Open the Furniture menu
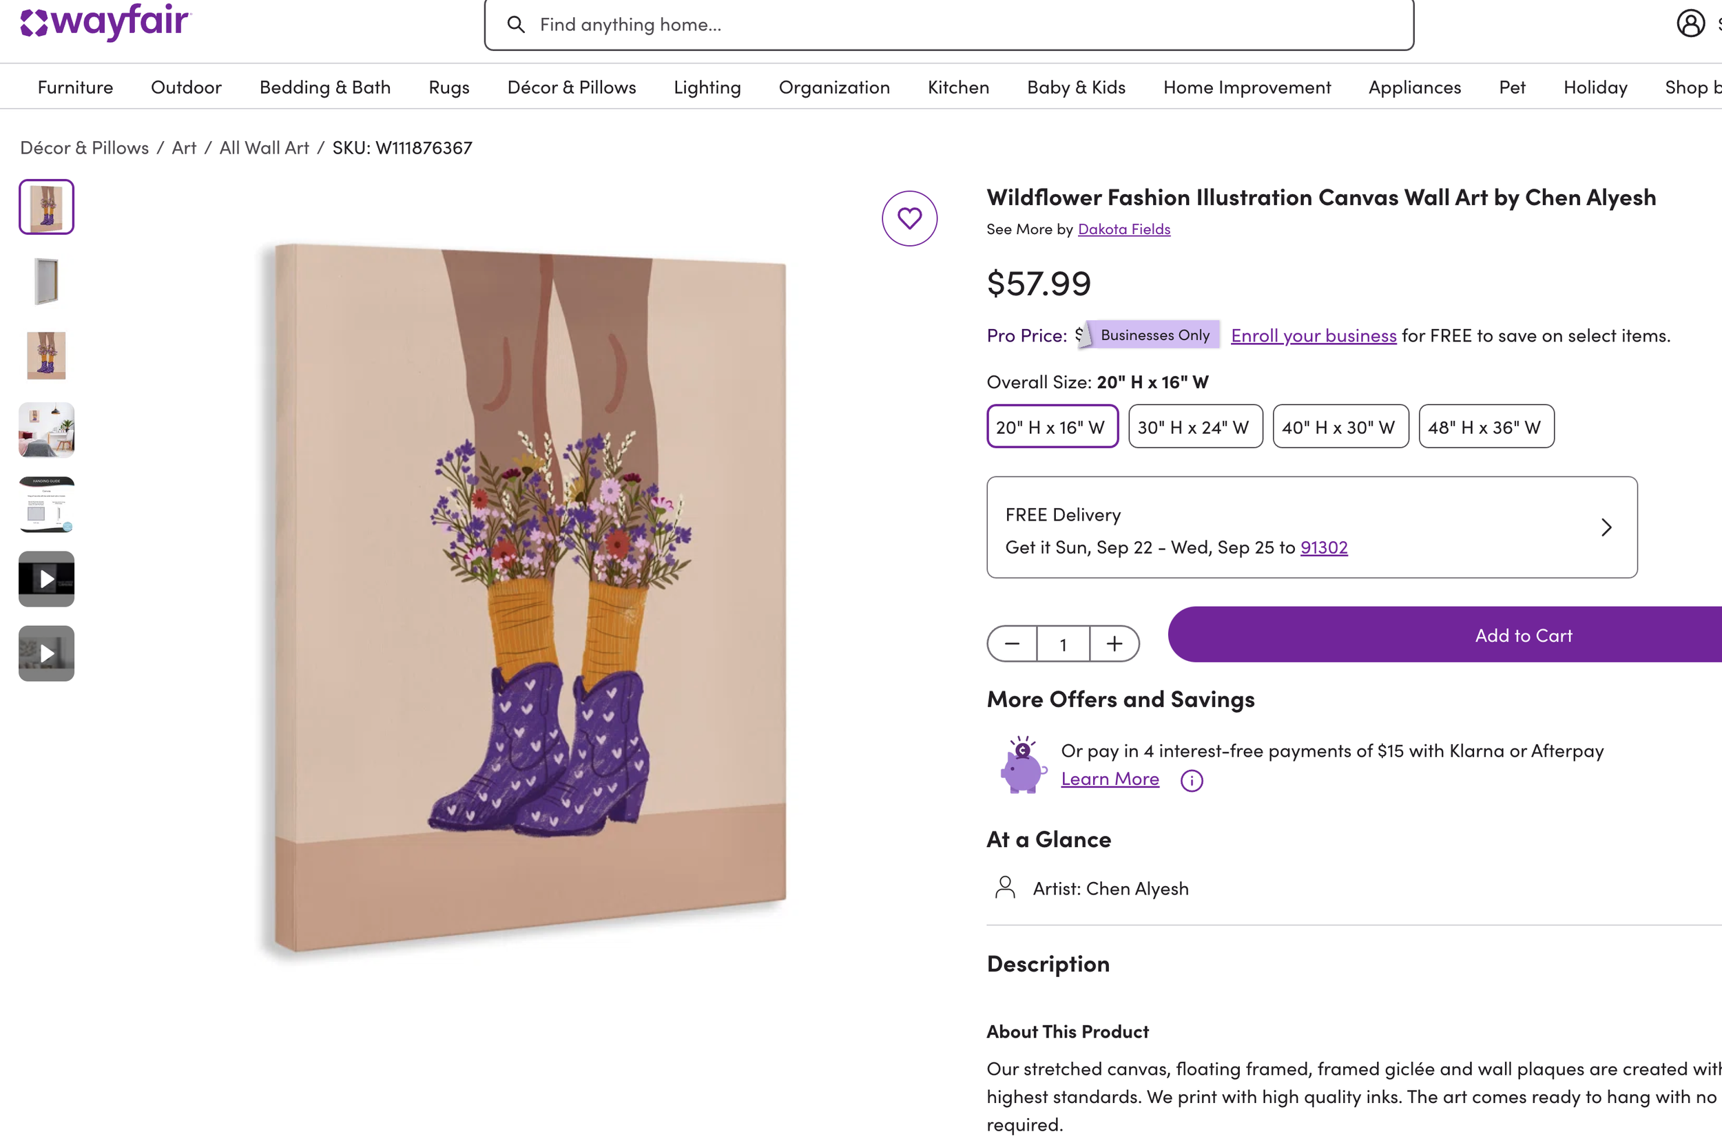Viewport: 1722px width, 1143px height. click(x=75, y=87)
